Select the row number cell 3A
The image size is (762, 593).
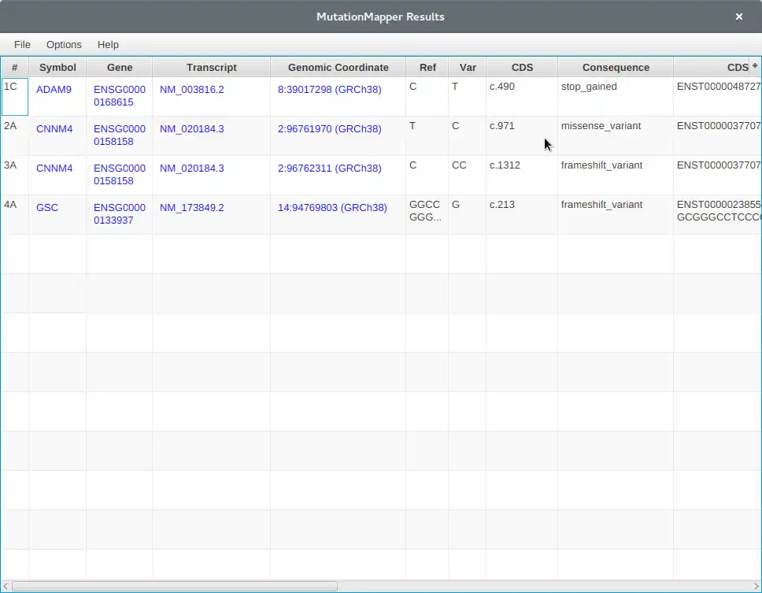click(15, 176)
